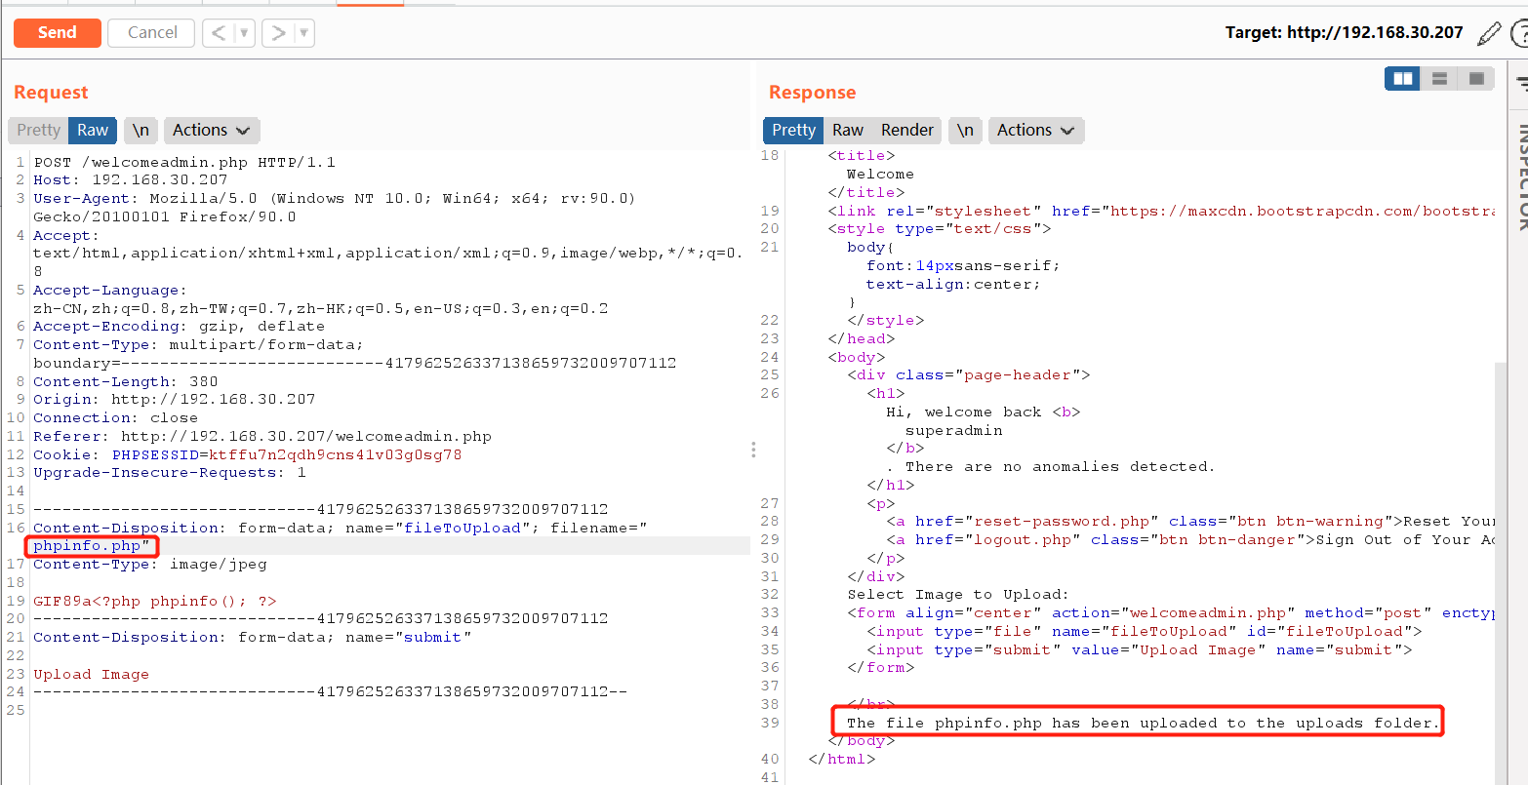Select Raw tab in Response panel
The image size is (1528, 785).
[x=848, y=130]
